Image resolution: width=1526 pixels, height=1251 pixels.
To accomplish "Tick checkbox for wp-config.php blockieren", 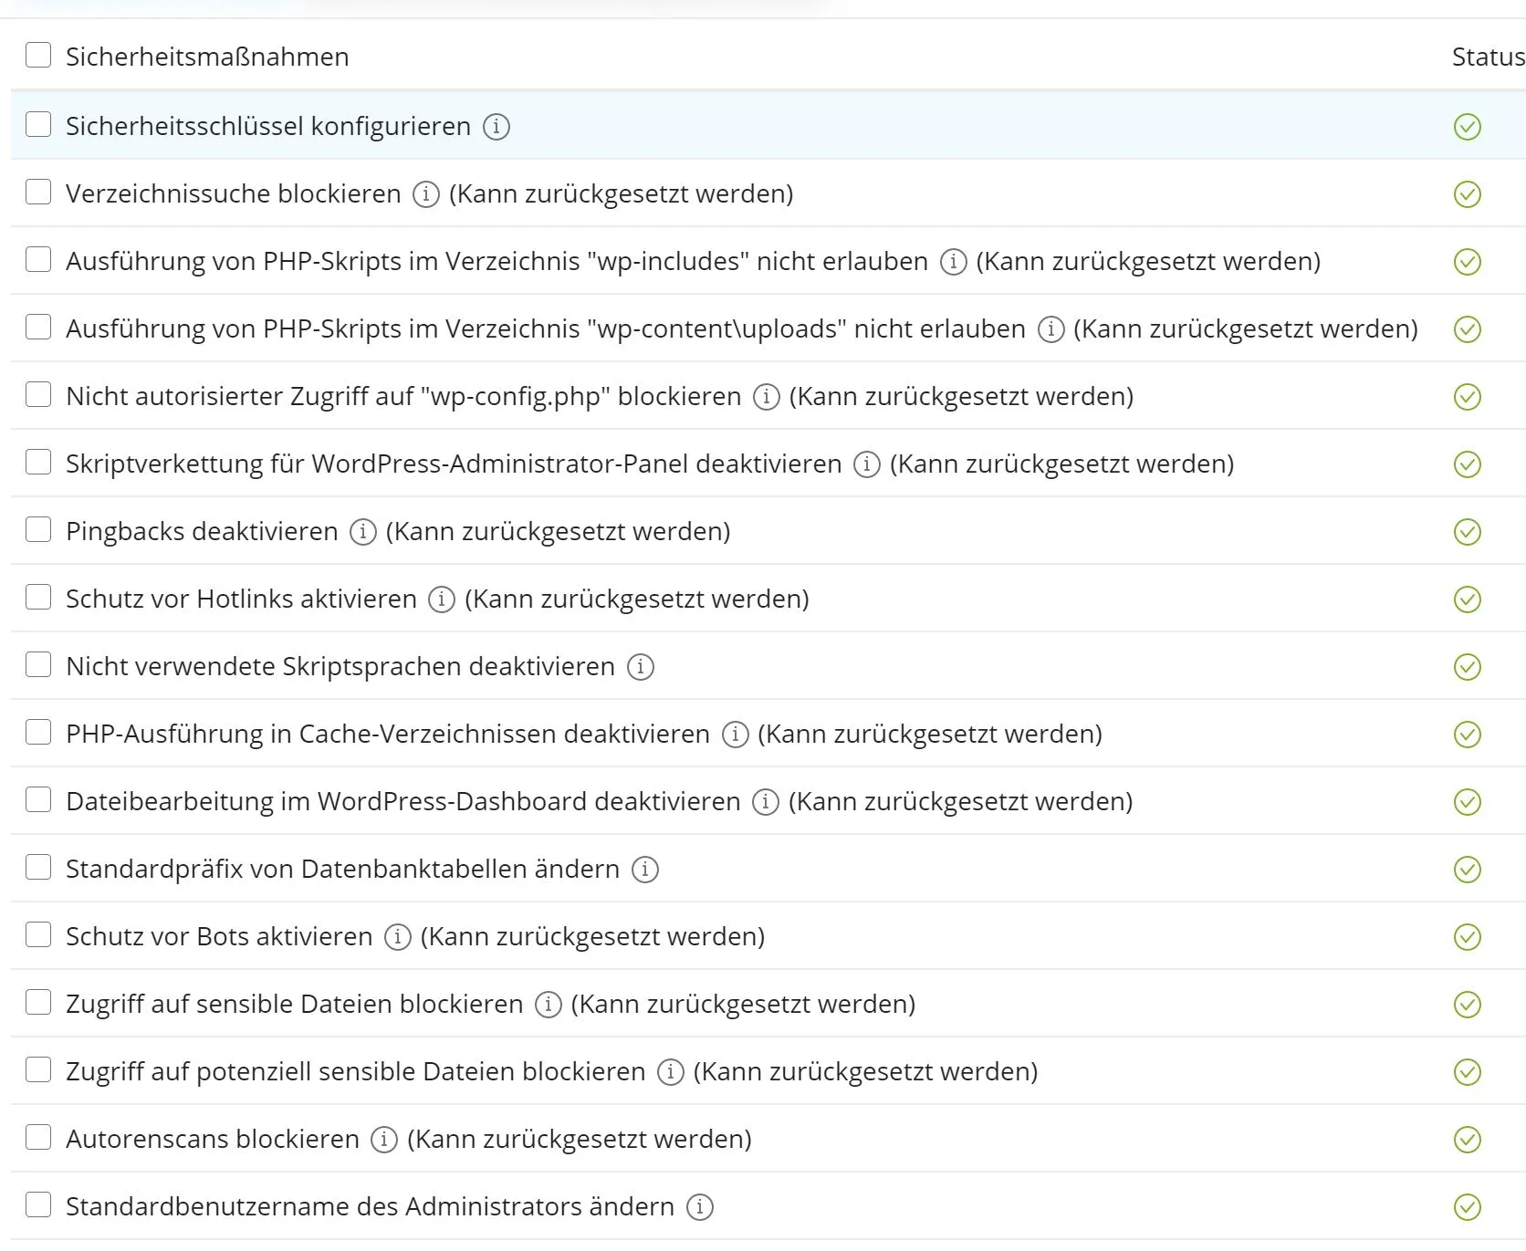I will tap(38, 394).
